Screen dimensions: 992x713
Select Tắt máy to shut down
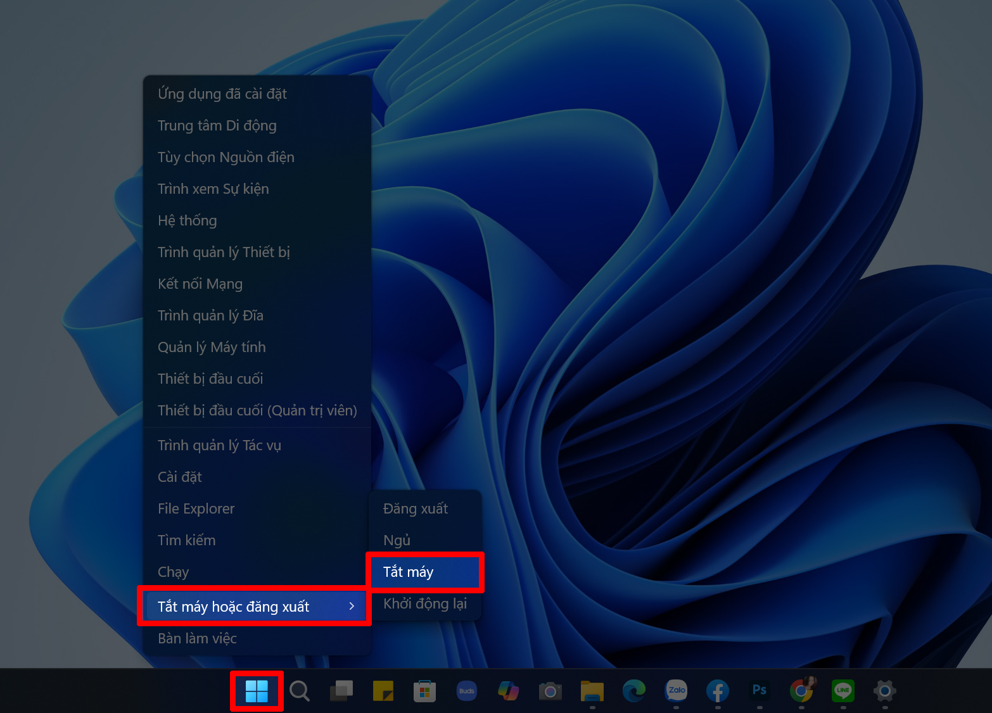click(x=408, y=572)
